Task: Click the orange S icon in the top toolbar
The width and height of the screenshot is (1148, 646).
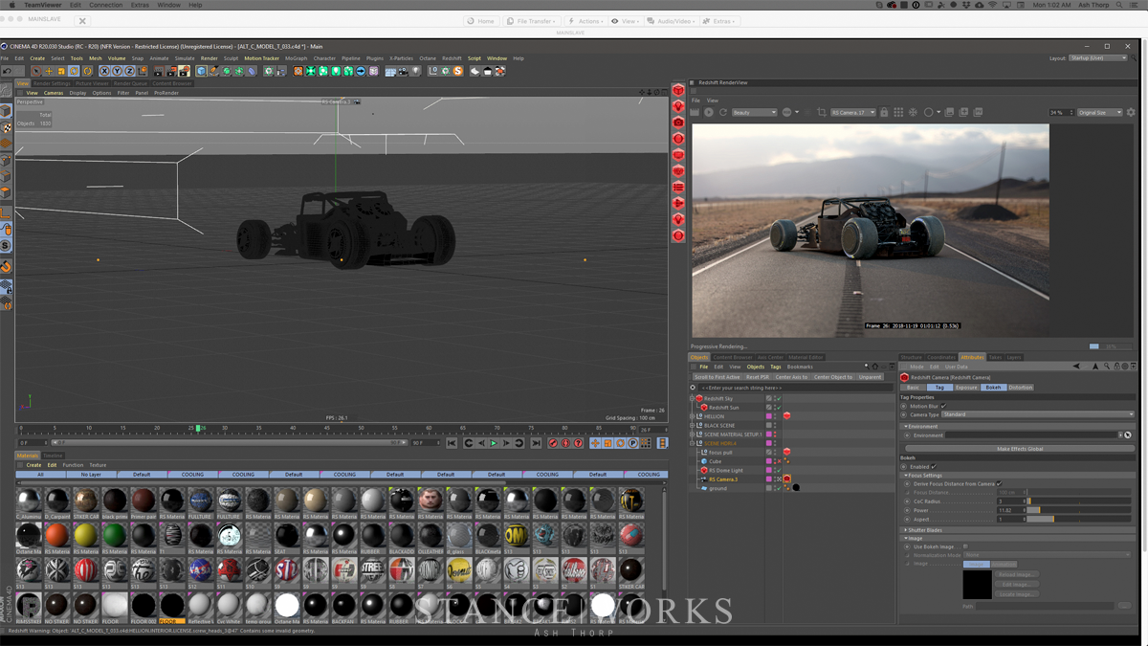Action: [458, 71]
